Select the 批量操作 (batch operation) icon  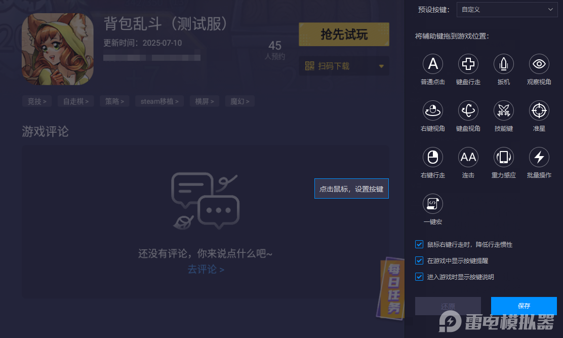click(x=539, y=157)
